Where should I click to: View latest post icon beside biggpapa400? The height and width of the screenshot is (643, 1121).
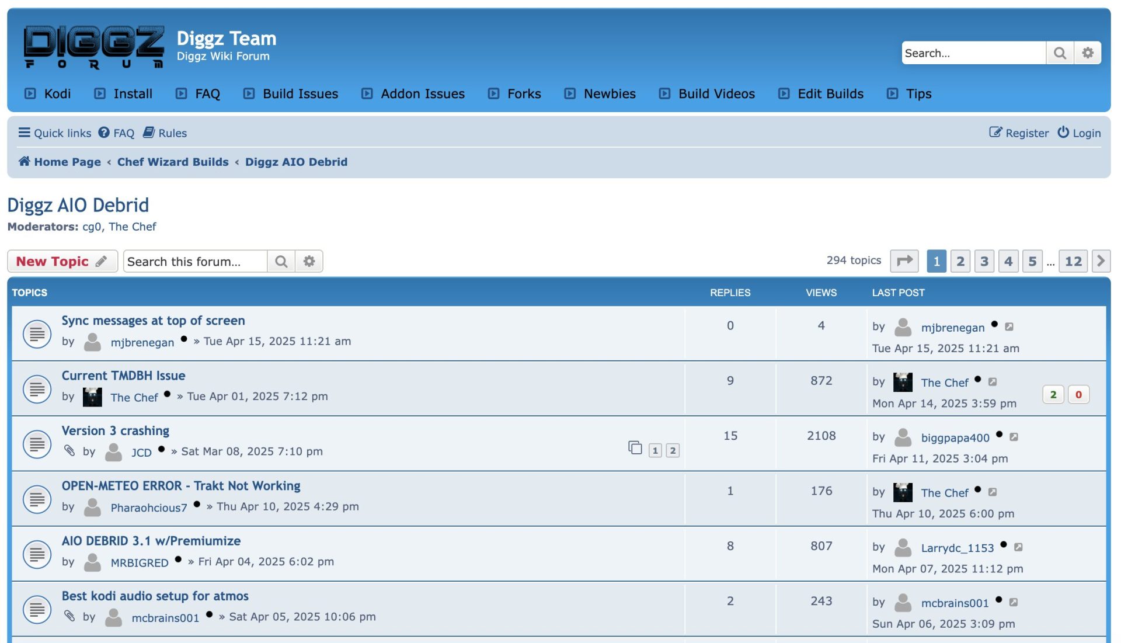pos(1014,437)
